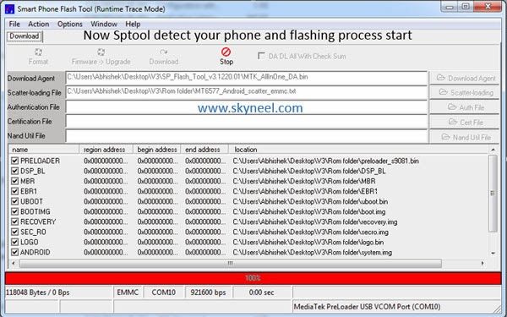Click the Firmware -> Upgrade icon
The width and height of the screenshot is (507, 317).
tap(101, 52)
